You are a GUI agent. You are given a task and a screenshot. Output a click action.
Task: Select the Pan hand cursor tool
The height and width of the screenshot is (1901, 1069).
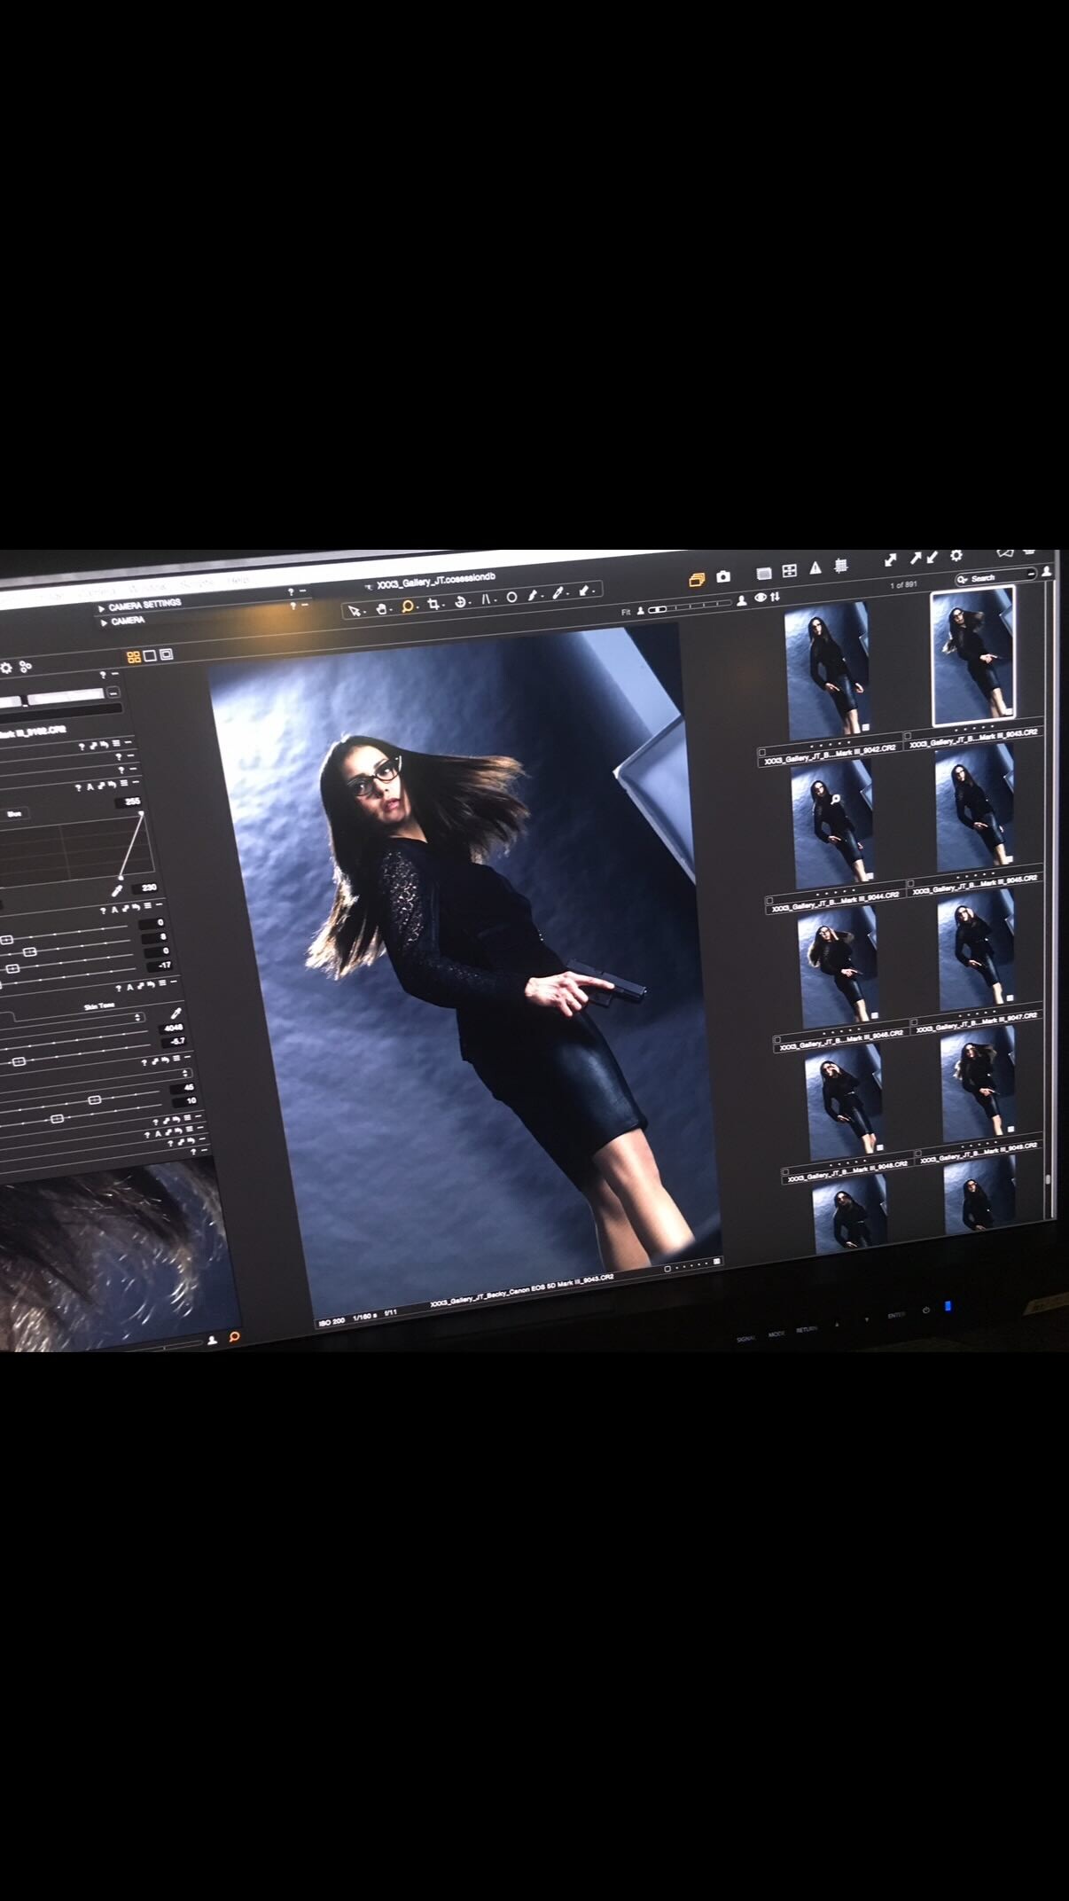381,608
